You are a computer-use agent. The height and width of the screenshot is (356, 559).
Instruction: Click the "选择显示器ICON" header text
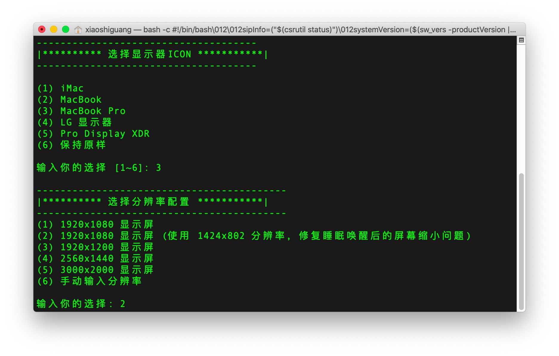click(149, 54)
